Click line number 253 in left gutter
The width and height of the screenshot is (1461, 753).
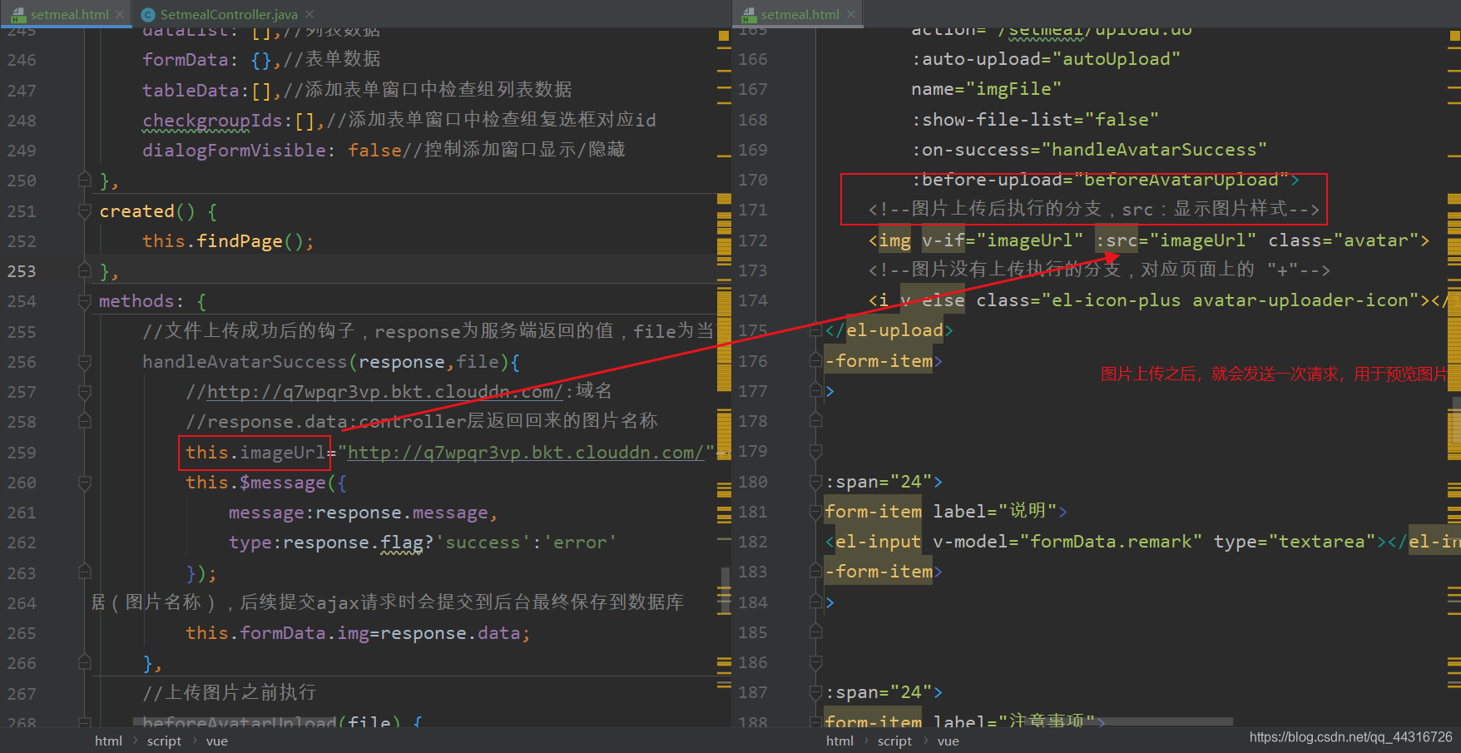click(22, 271)
